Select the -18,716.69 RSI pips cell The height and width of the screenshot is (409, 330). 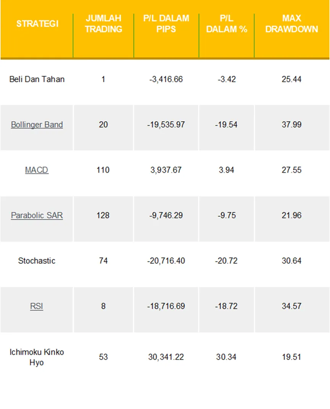[166, 306]
